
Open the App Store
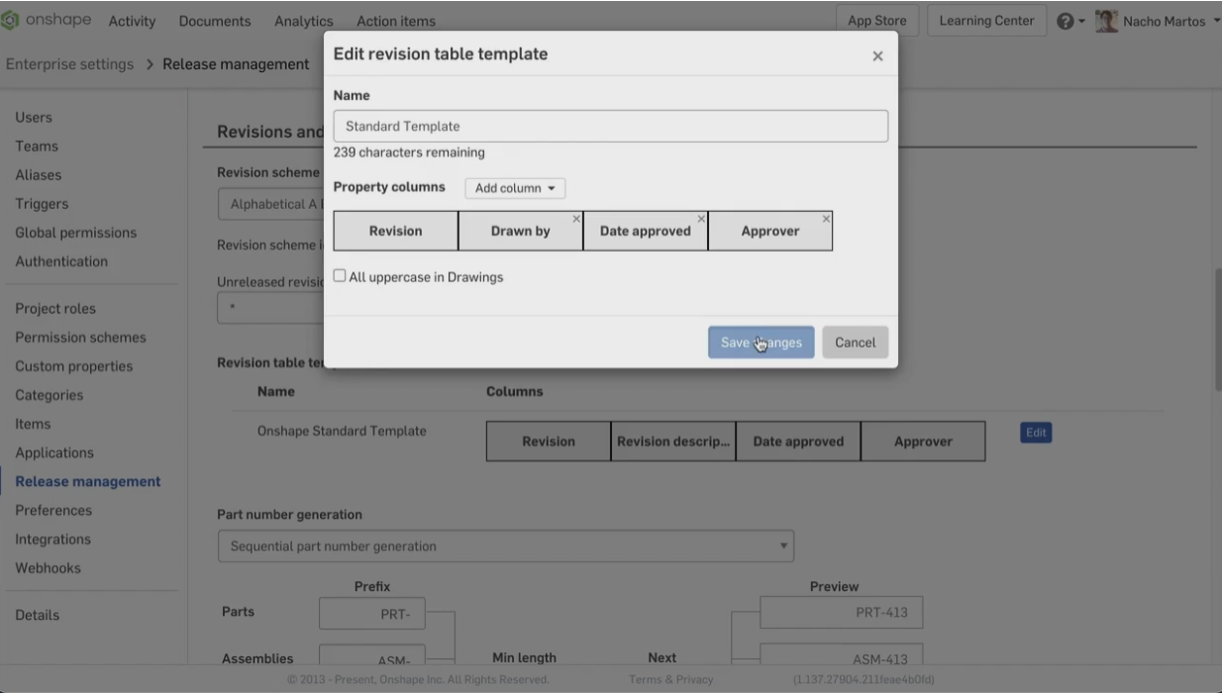(876, 21)
